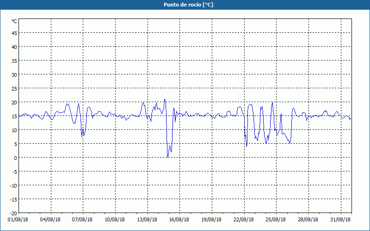
Task: Click the 19/08/18 date label
Action: pyautogui.click(x=211, y=220)
